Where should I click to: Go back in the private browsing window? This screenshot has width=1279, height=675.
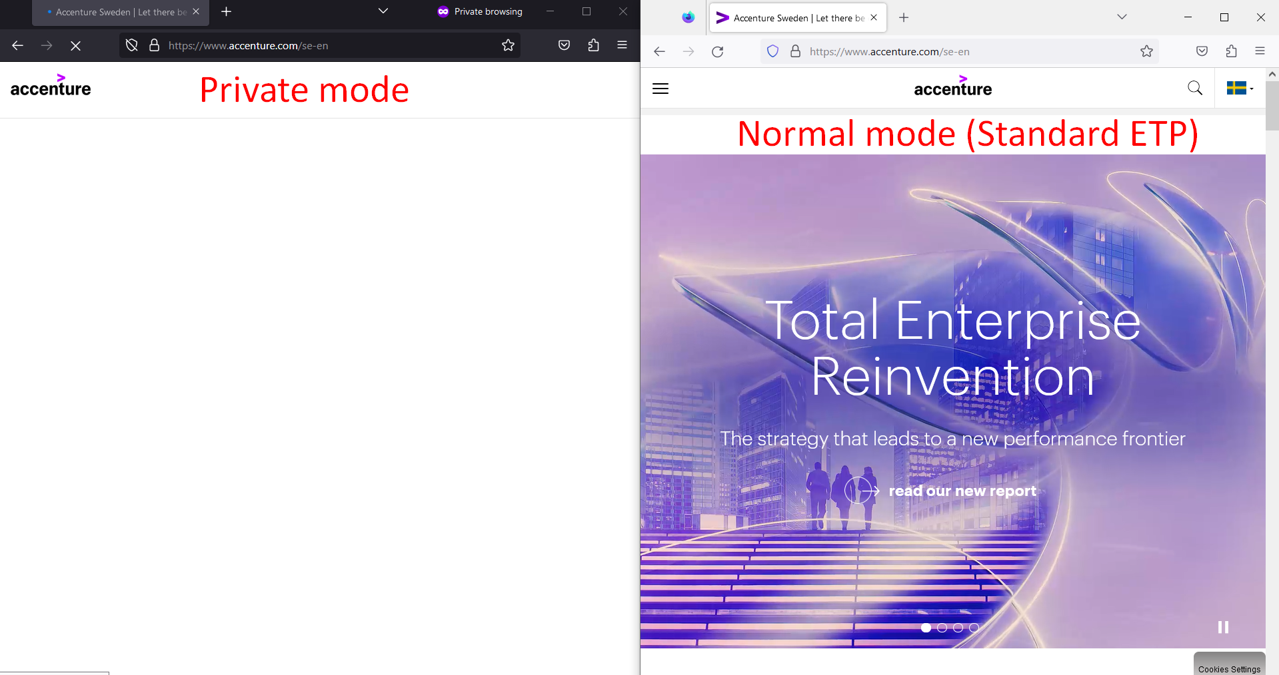[x=18, y=45]
